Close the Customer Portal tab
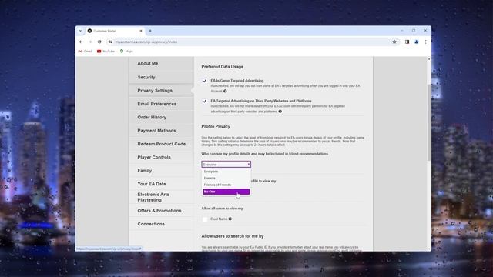The height and width of the screenshot is (277, 493). point(140,31)
